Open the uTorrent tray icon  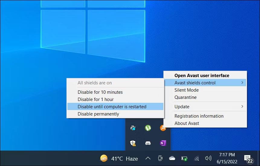[x=148, y=128]
